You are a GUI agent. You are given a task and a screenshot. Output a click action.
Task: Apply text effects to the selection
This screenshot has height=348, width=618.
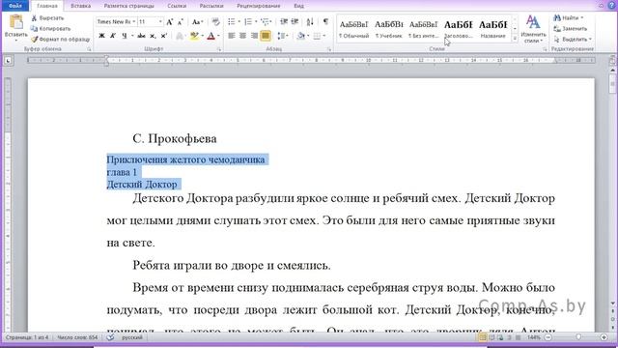point(180,36)
